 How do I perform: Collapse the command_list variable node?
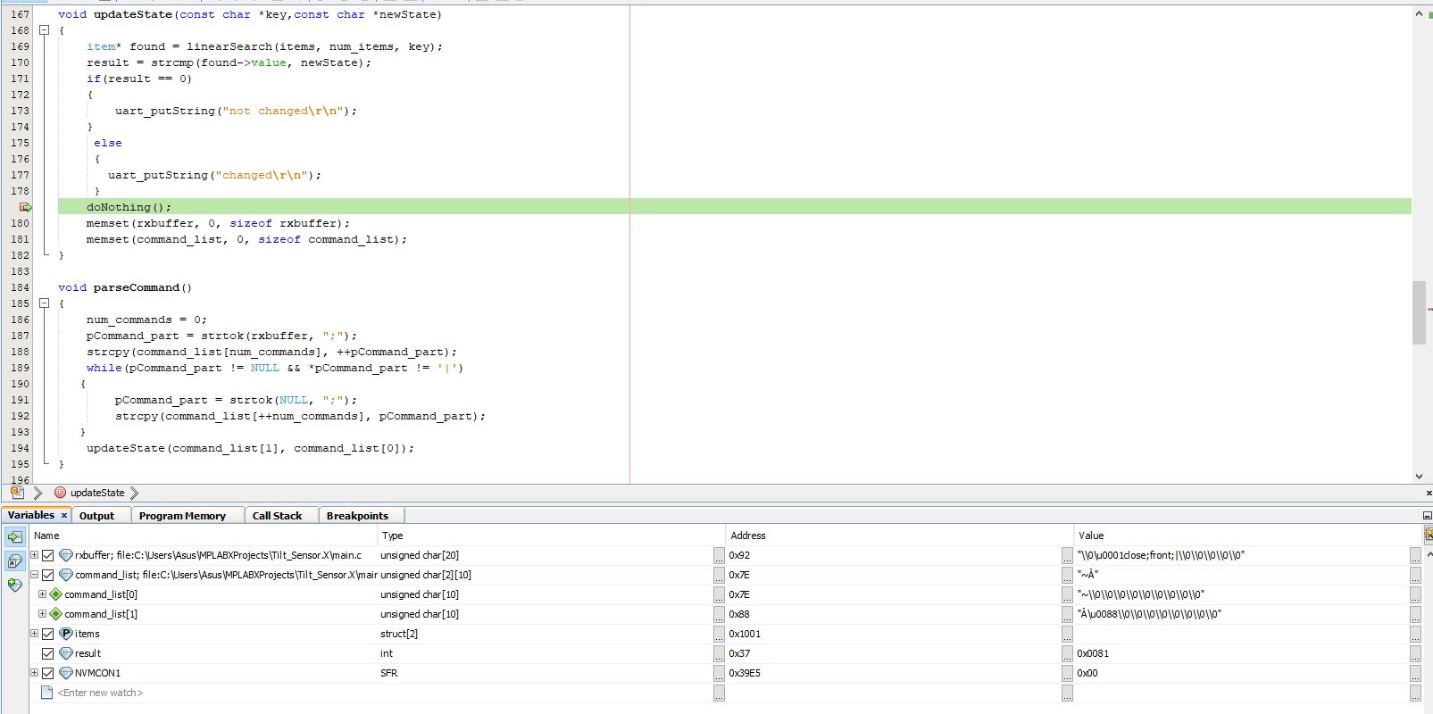pos(35,575)
